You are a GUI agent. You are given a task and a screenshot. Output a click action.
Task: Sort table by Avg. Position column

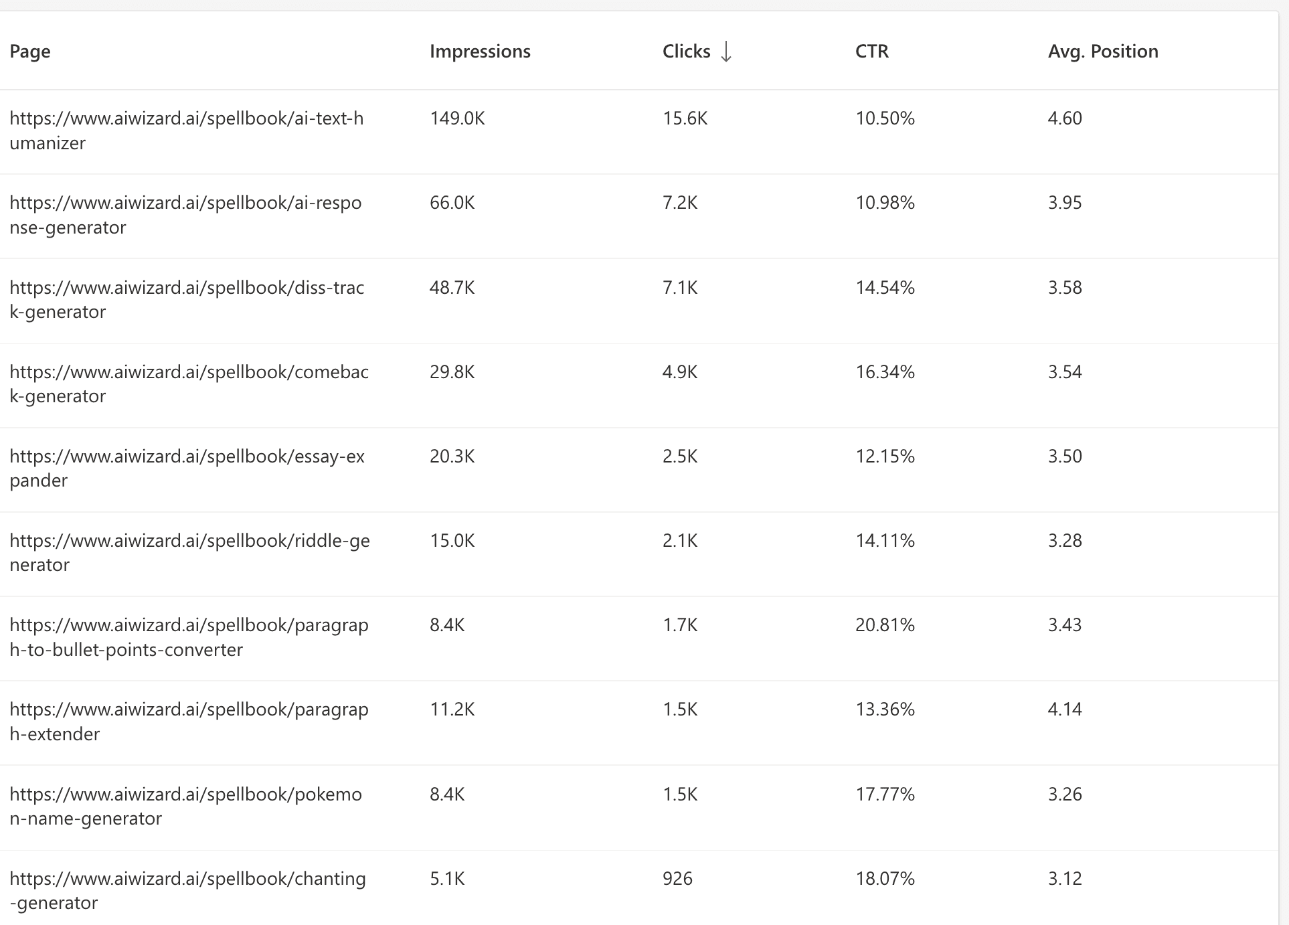coord(1103,52)
